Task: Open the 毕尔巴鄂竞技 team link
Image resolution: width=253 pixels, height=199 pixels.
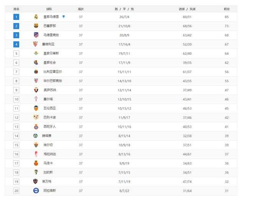Action: (x=53, y=81)
